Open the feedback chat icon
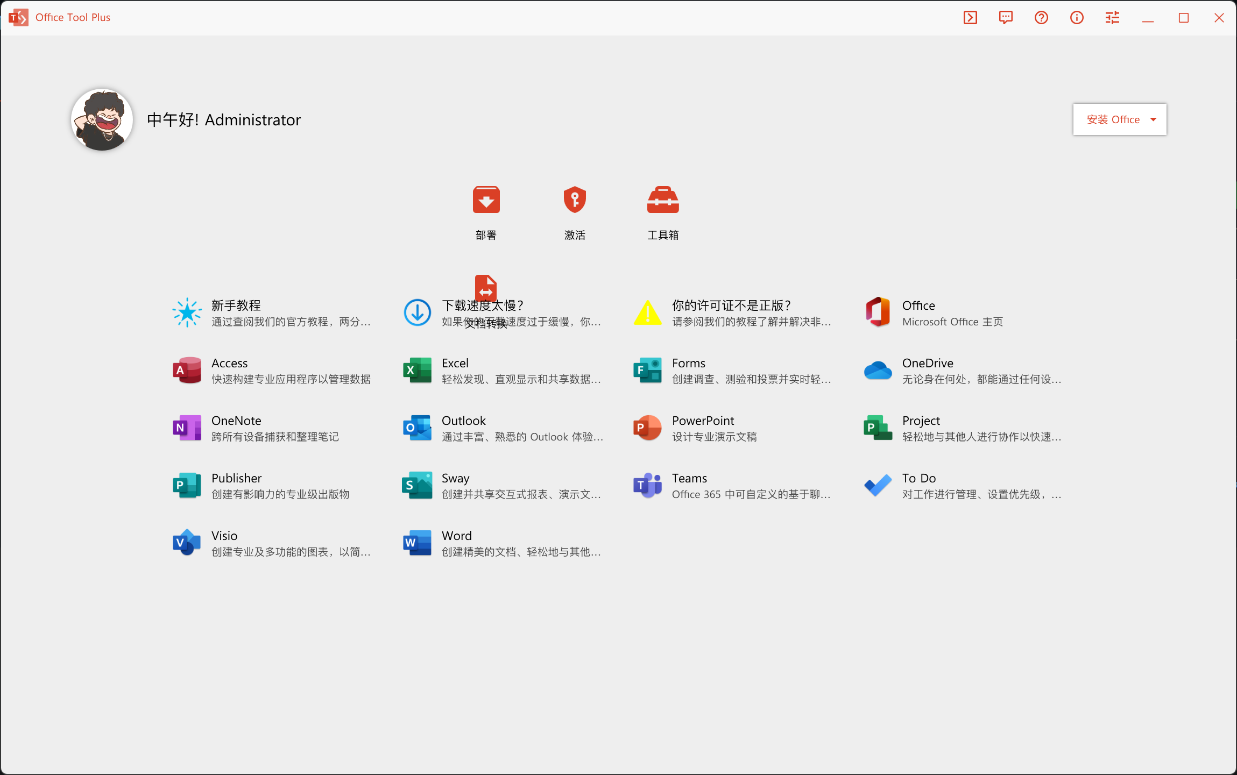 (1006, 17)
